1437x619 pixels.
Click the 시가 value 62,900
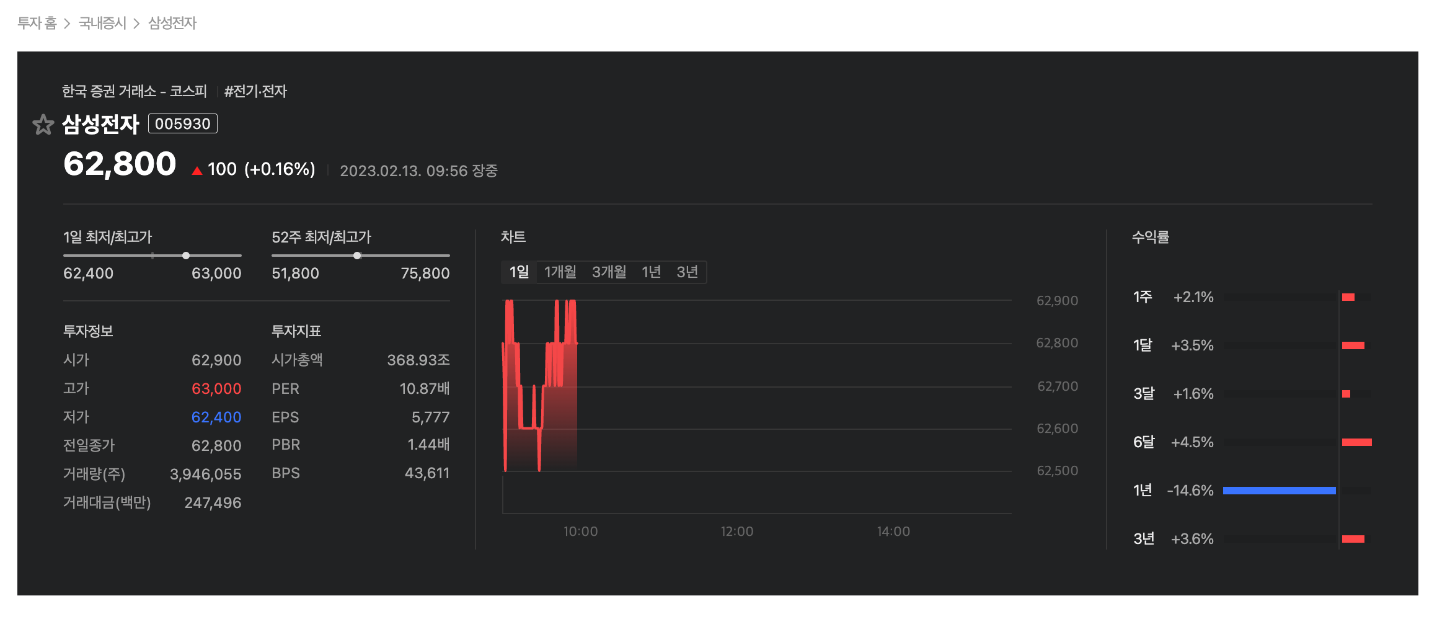coord(216,360)
